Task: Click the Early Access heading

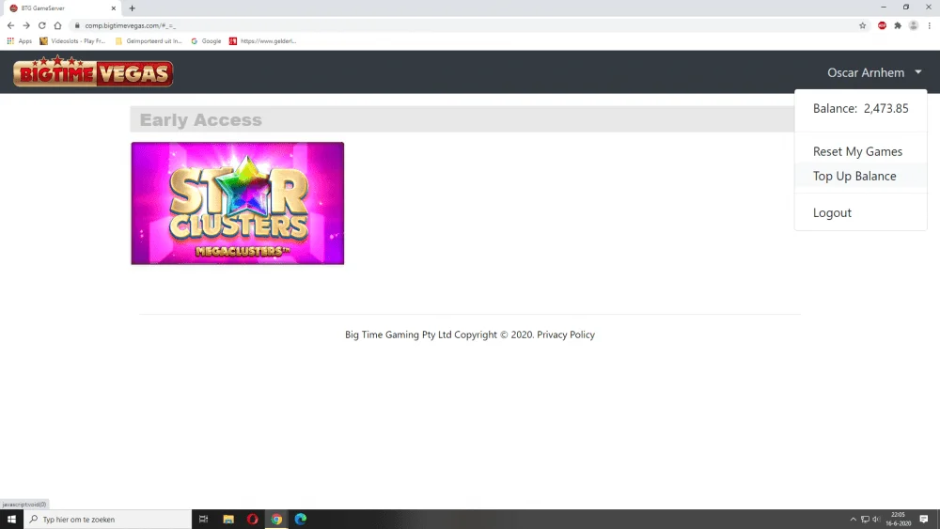Action: (x=201, y=120)
